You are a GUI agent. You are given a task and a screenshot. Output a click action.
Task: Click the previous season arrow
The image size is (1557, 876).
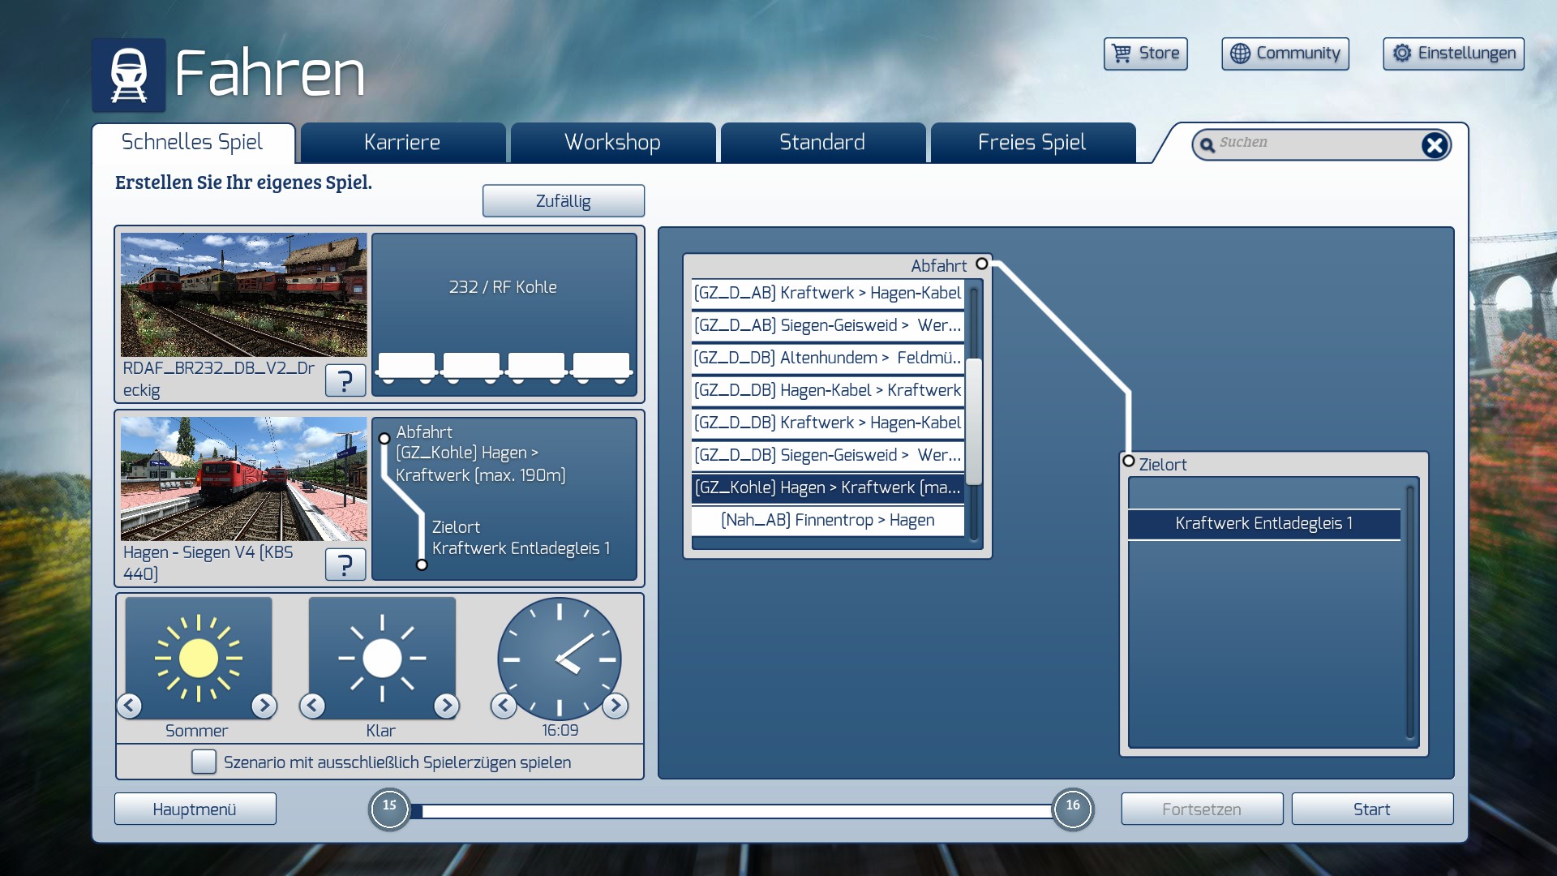[130, 706]
